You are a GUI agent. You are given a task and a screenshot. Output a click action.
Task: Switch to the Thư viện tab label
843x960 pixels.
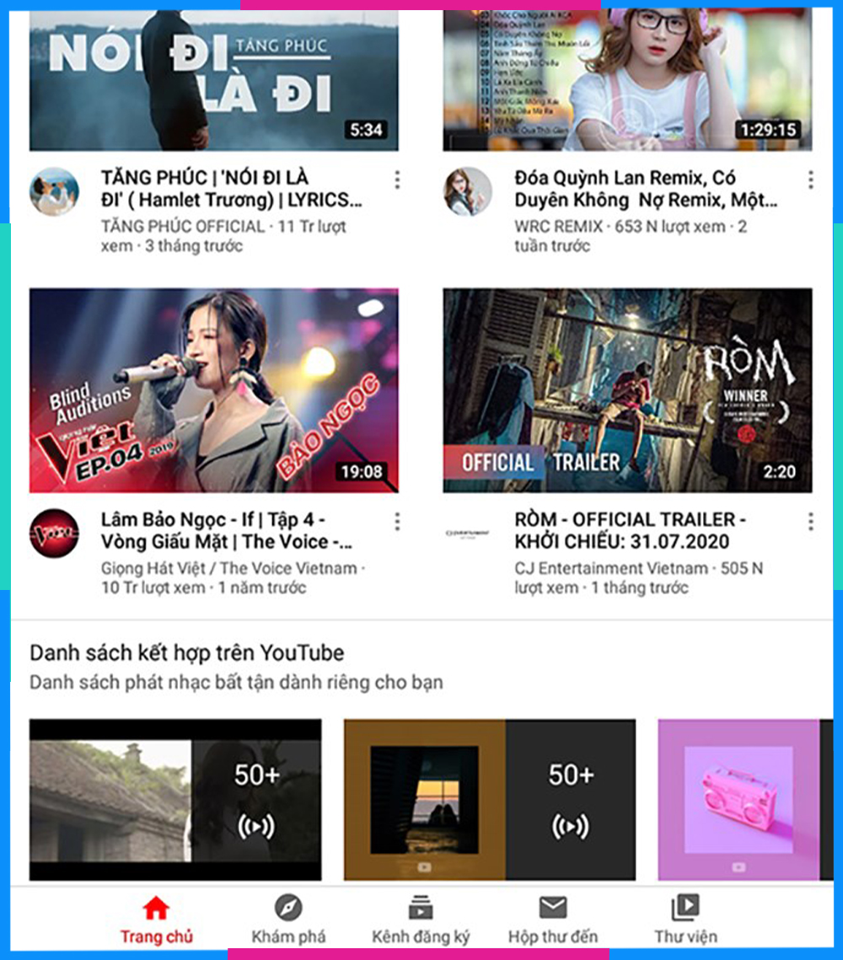(x=685, y=936)
